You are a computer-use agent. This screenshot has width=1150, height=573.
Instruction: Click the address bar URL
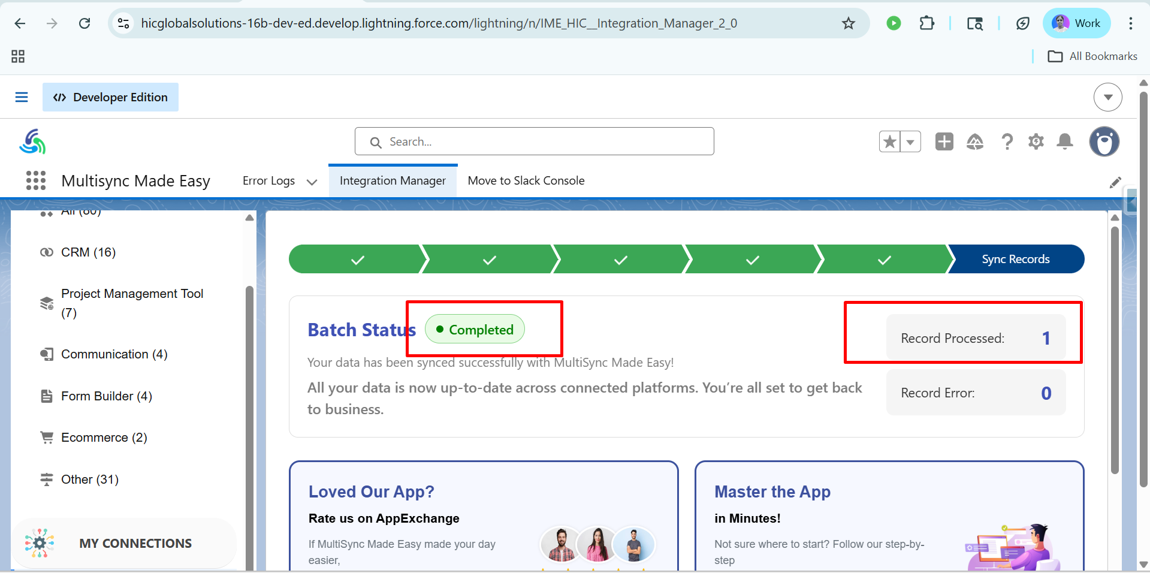pos(439,23)
